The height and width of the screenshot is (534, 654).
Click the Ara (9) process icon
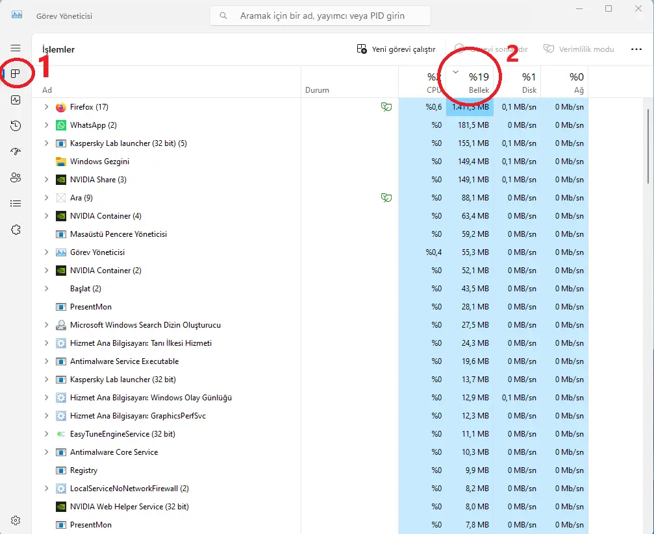tap(61, 198)
